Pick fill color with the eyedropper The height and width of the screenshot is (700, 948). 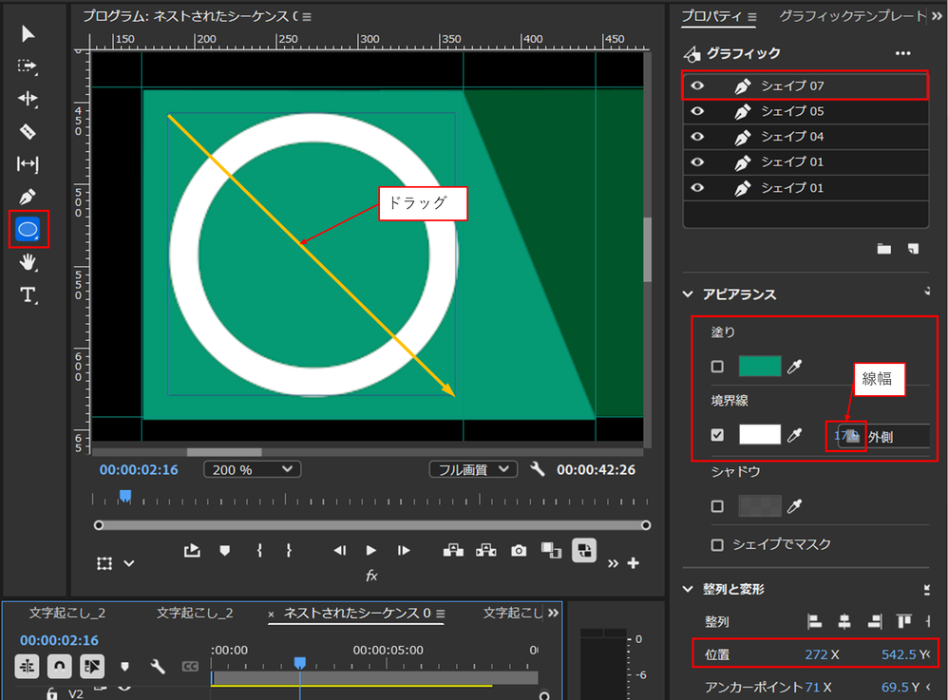[795, 367]
